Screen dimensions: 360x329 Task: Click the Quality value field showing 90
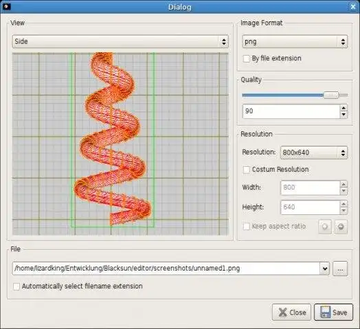click(x=291, y=111)
